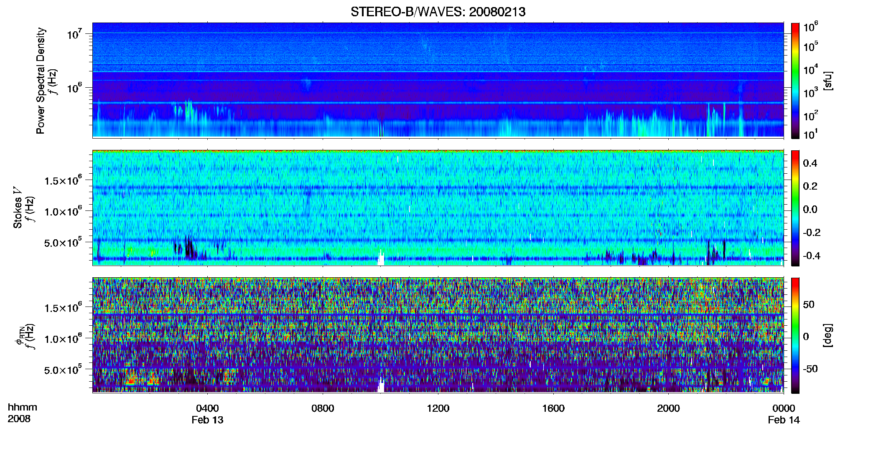Screen dimensions: 876x451
Task: Select the Stokes V colorbar
Action: click(x=795, y=208)
